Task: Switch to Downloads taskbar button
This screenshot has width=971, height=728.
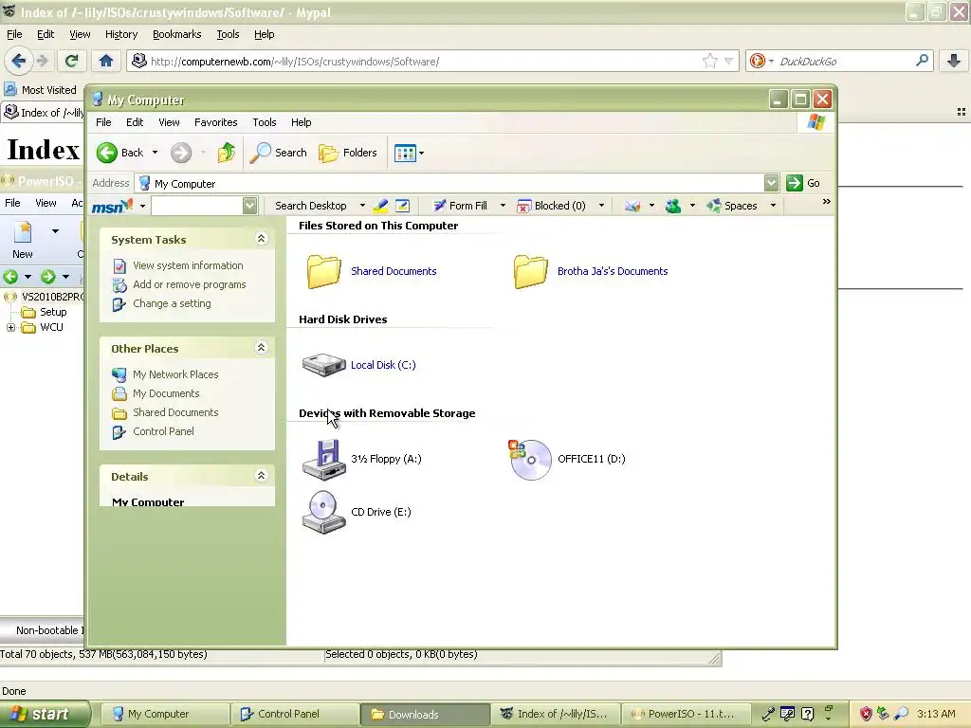Action: [425, 714]
